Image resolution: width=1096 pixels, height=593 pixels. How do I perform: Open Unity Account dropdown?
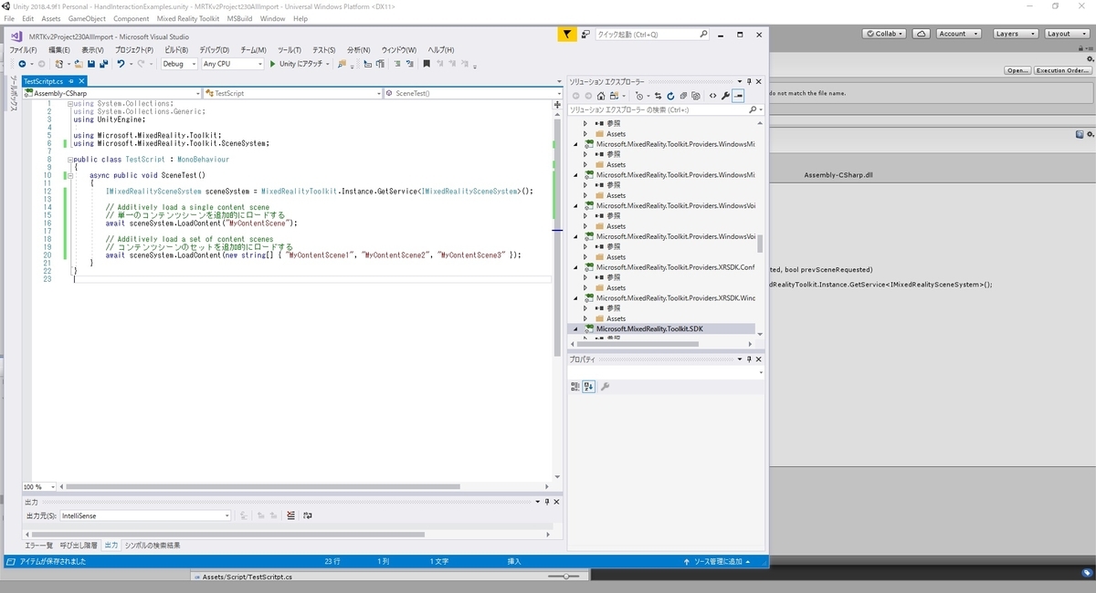tap(958, 34)
